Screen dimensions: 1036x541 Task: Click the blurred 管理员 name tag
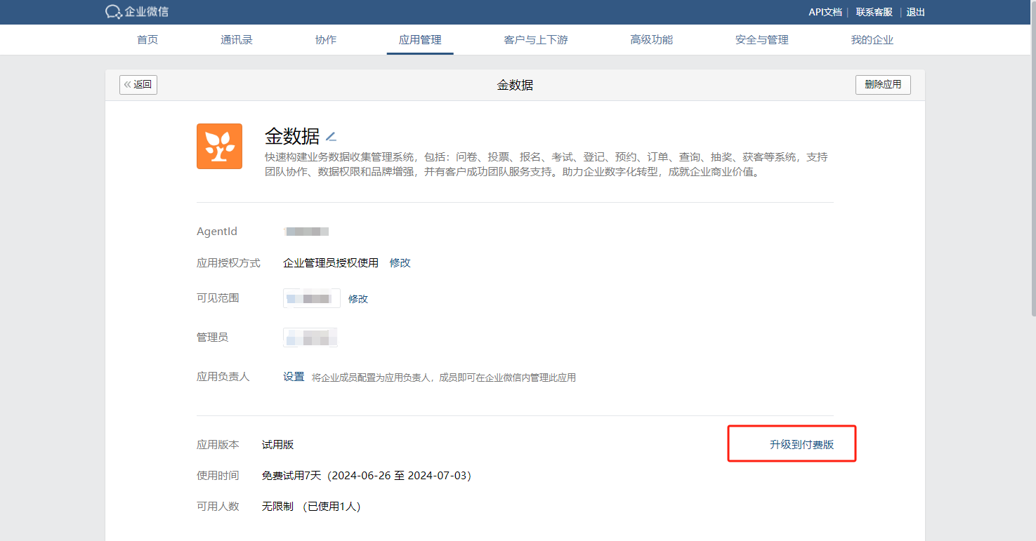310,338
